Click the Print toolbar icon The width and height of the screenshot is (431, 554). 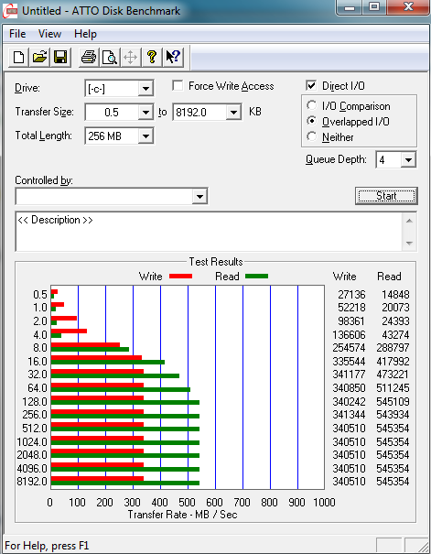click(x=88, y=57)
